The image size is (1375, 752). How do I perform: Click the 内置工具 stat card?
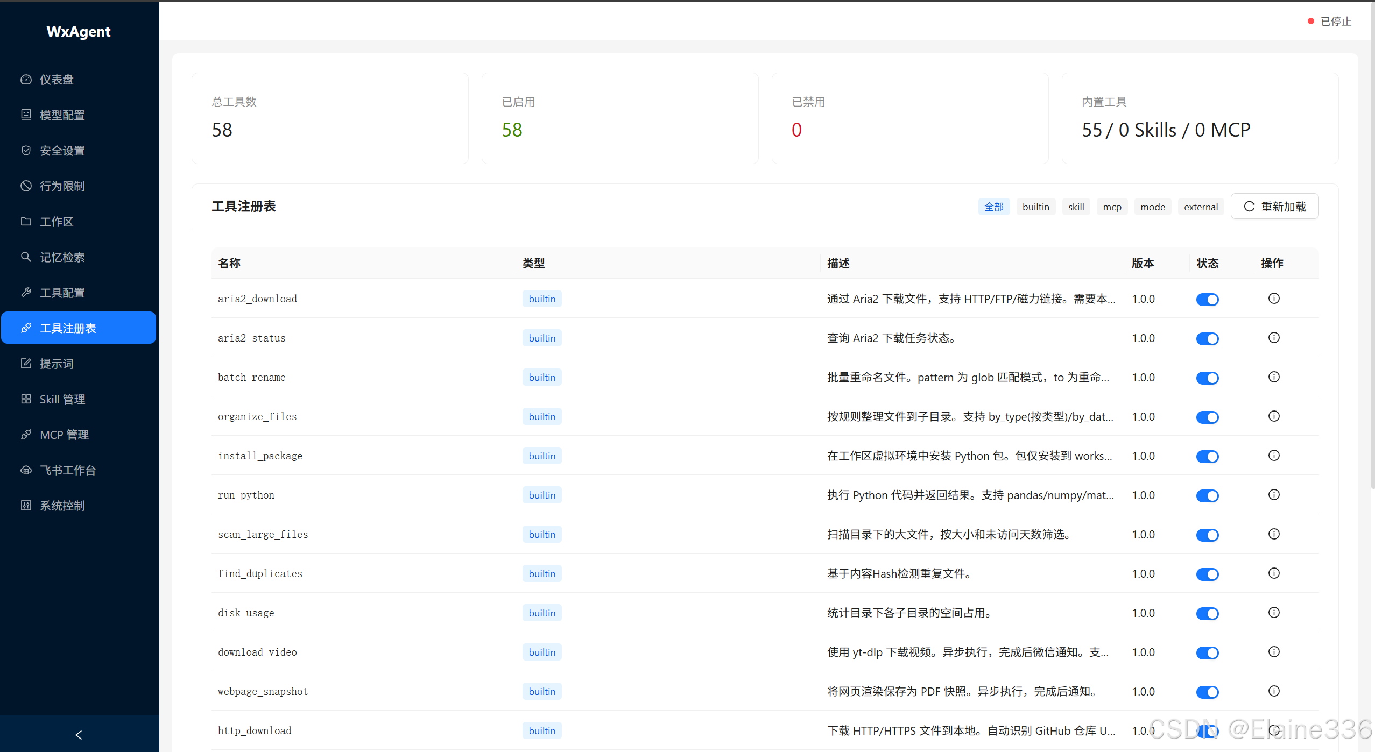1200,118
